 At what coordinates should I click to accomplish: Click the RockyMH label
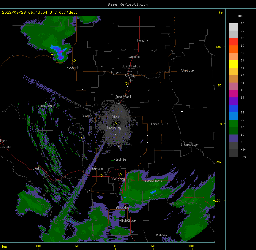click(x=73, y=67)
